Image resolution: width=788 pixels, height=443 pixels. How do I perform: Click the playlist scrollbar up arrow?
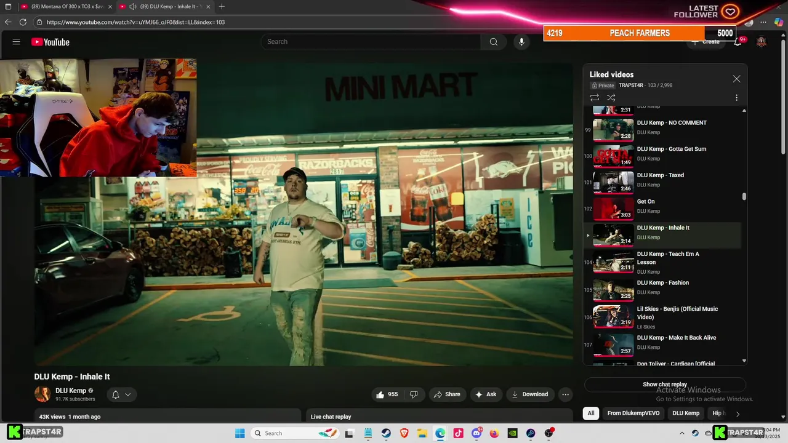click(x=744, y=111)
